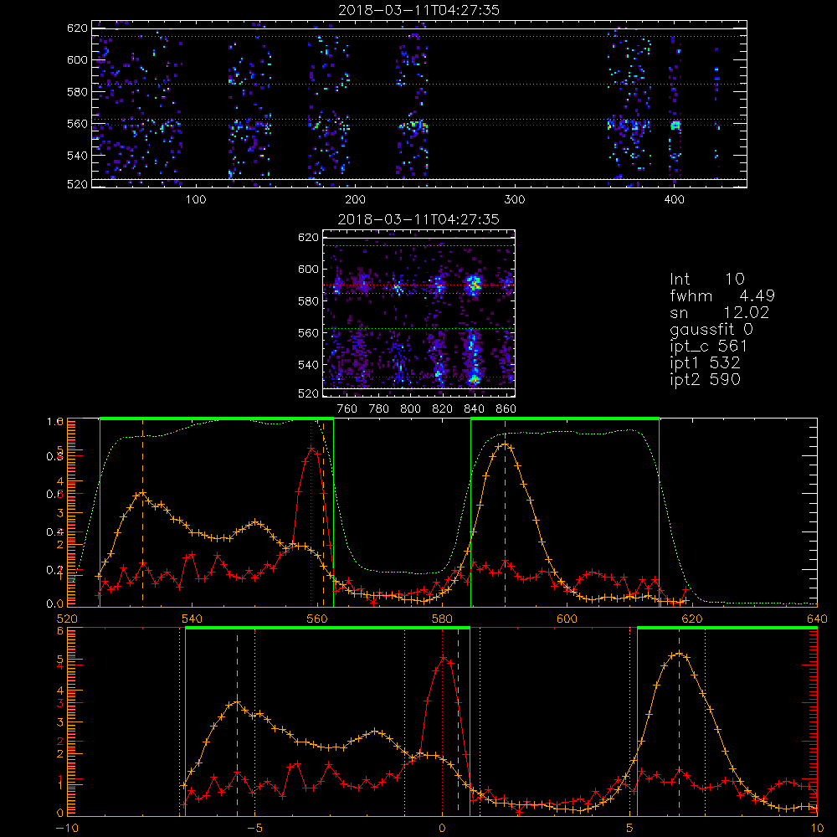Click the y-axis label 620 of the top image
The image size is (837, 837).
[x=77, y=28]
